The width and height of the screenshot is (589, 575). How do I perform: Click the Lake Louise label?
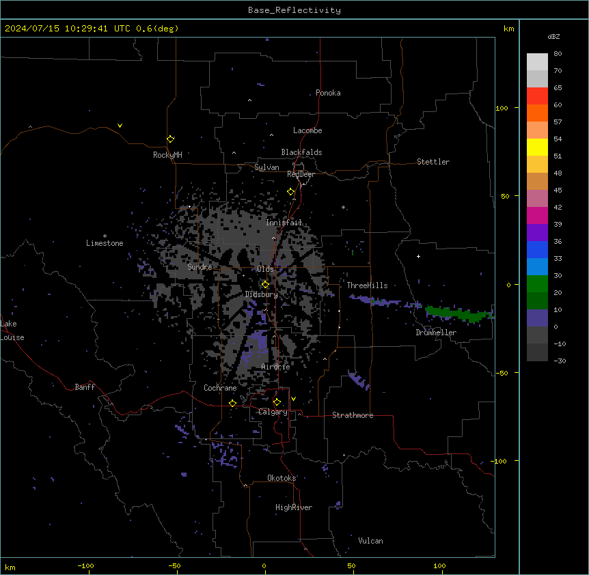[12, 331]
